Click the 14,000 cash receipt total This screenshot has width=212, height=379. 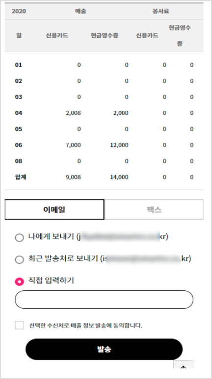click(119, 177)
